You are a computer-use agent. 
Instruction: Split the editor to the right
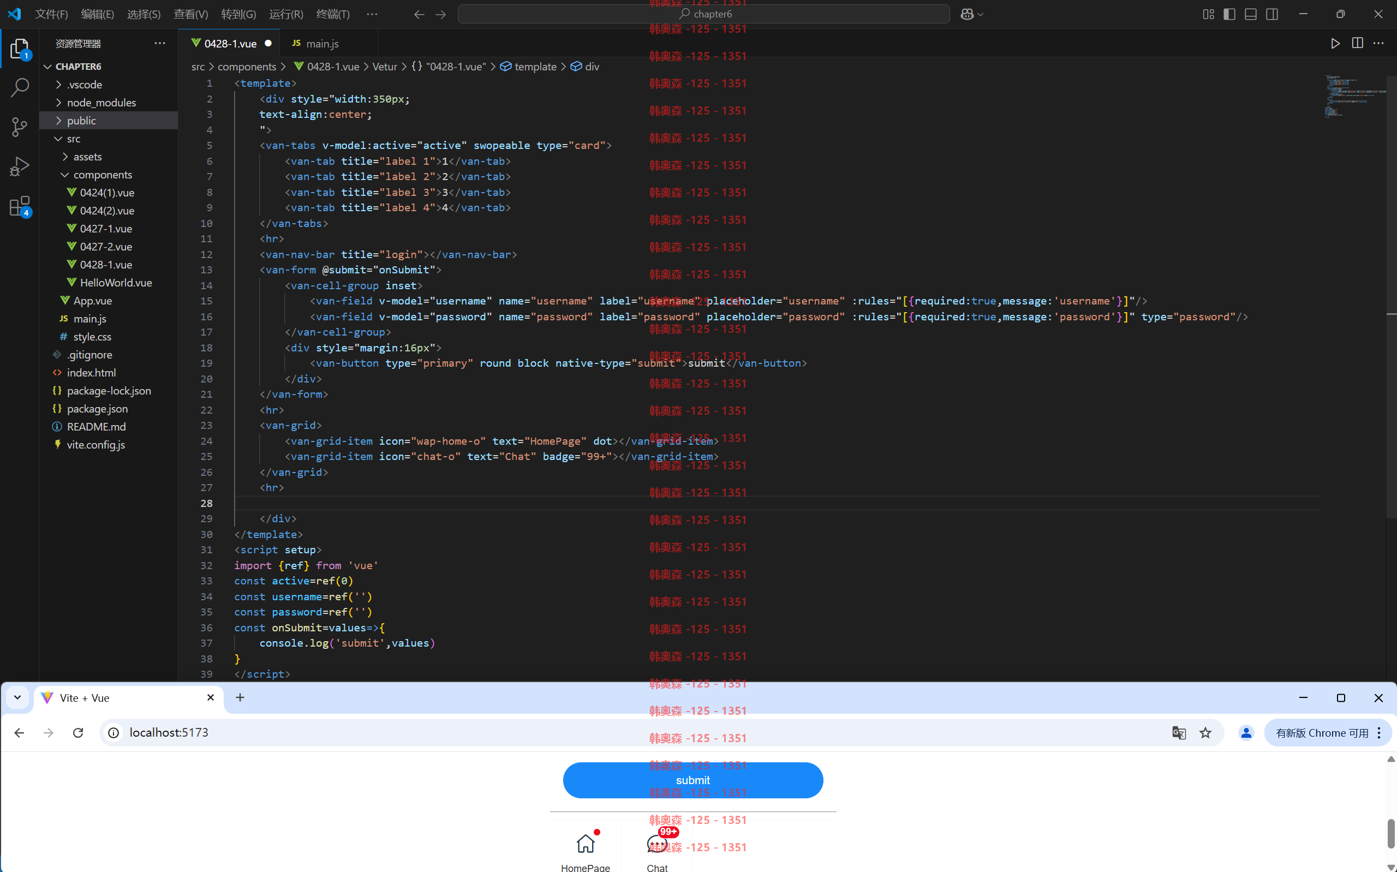[1357, 43]
